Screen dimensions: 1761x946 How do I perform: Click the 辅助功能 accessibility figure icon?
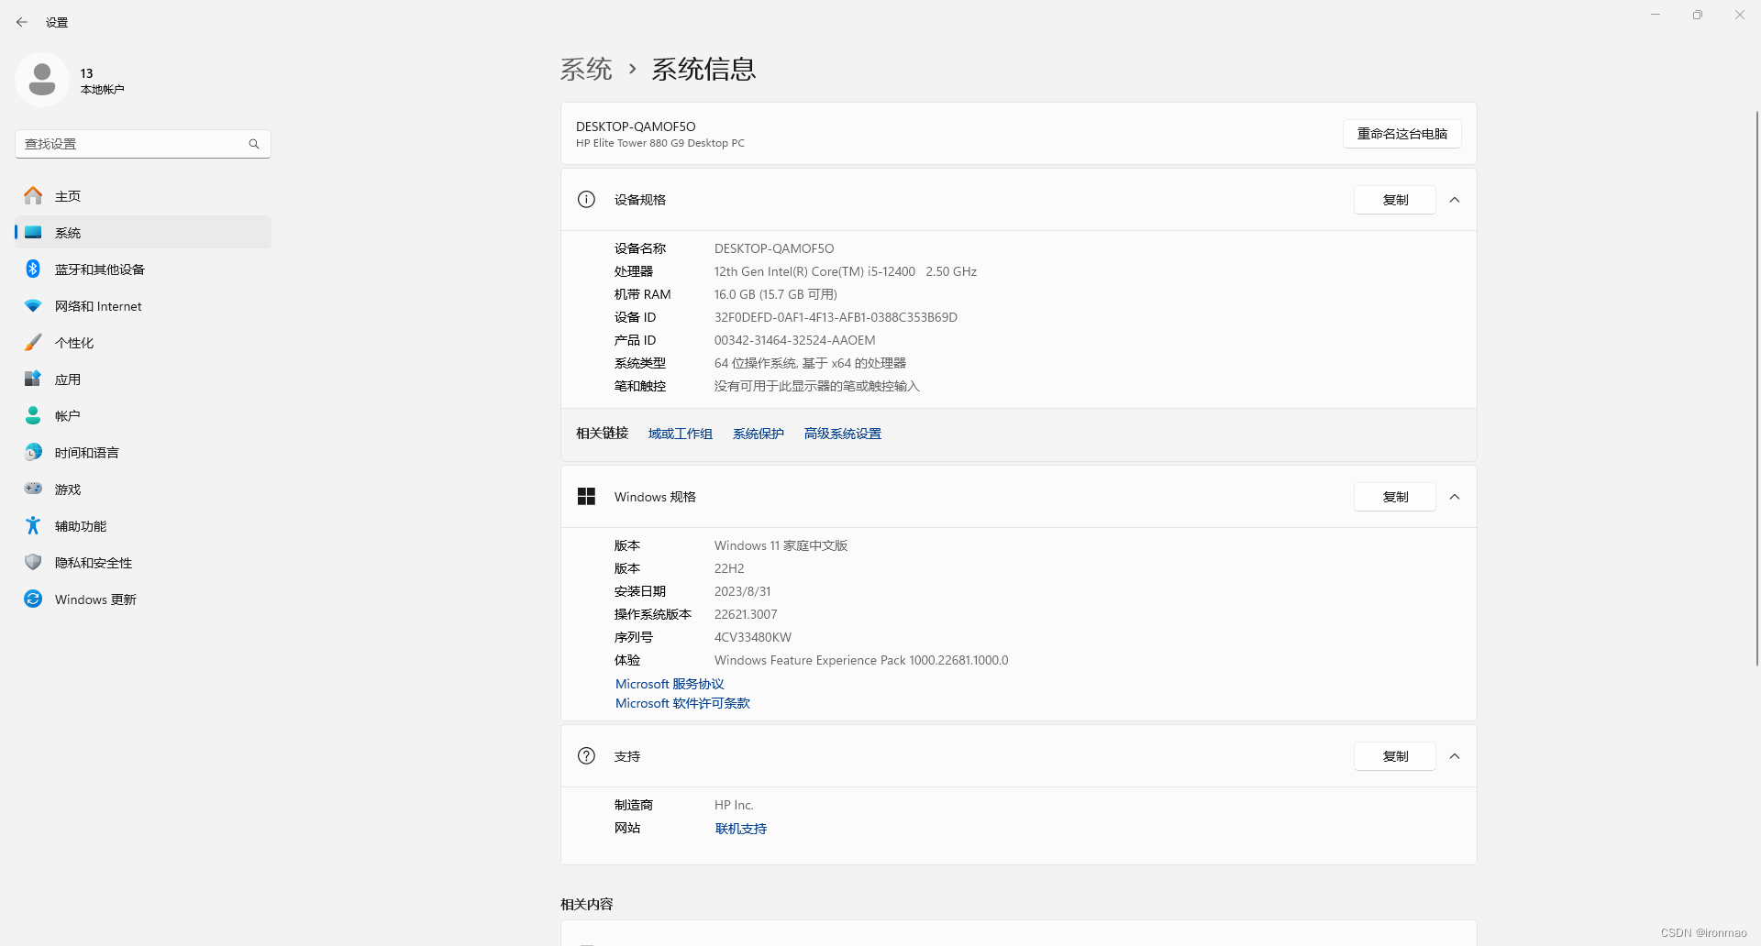[x=33, y=525]
